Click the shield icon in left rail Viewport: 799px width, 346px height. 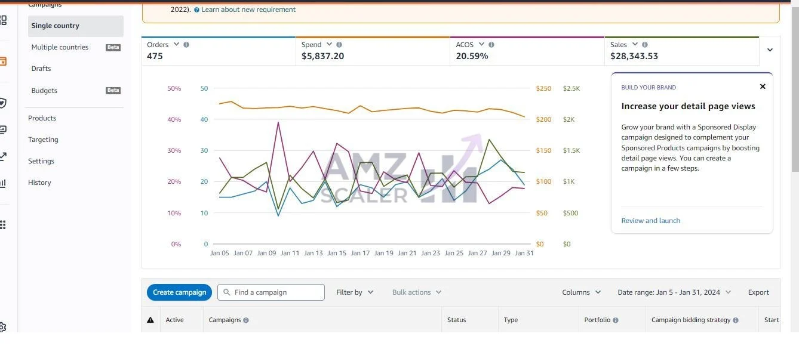pos(3,103)
